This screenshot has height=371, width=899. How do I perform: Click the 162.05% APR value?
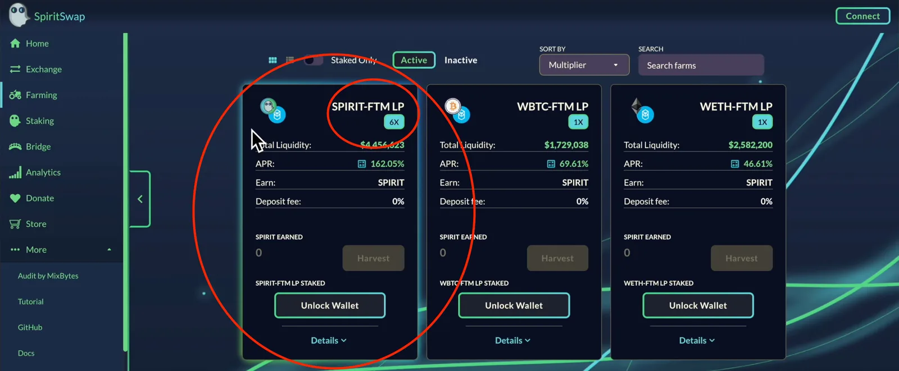(x=387, y=164)
